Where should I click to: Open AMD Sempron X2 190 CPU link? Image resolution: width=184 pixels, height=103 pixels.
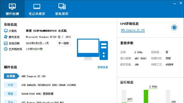pos(133,30)
